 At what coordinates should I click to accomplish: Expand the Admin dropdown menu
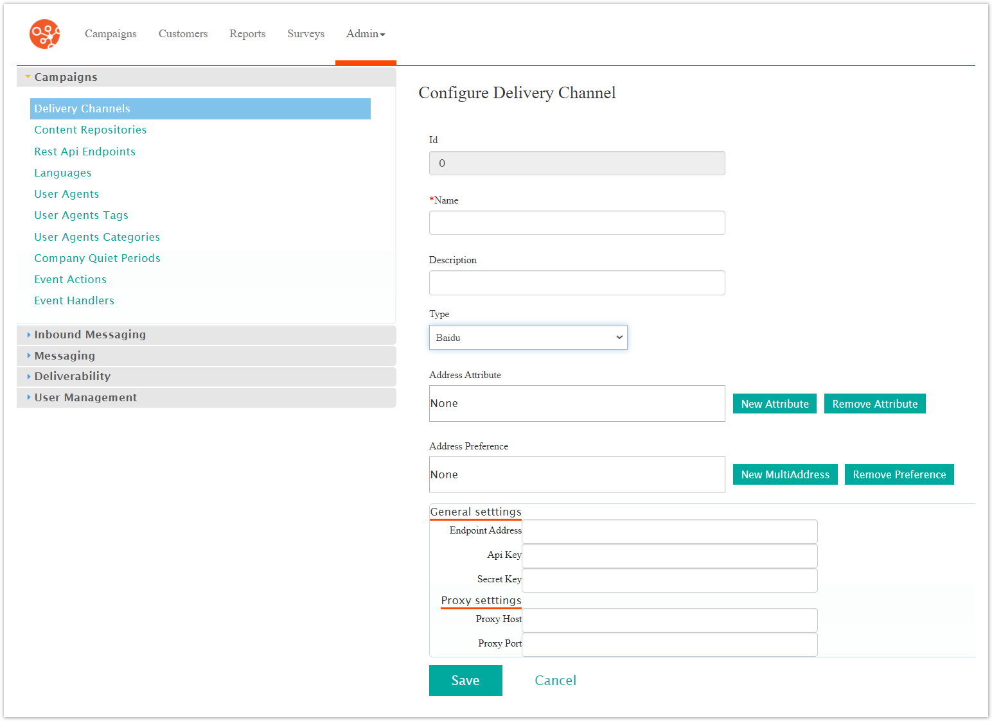coord(366,34)
